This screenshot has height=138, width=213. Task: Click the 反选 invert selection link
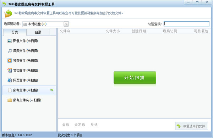(94, 125)
